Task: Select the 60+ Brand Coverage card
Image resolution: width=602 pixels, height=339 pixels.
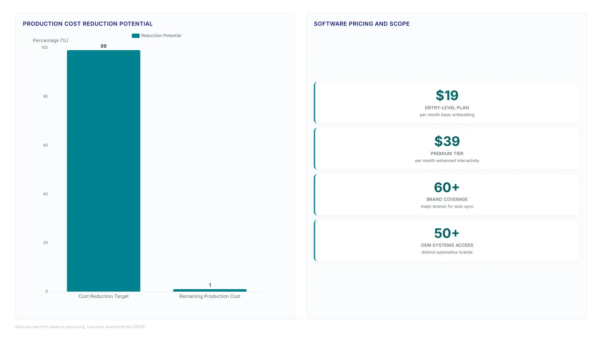Action: [446, 194]
